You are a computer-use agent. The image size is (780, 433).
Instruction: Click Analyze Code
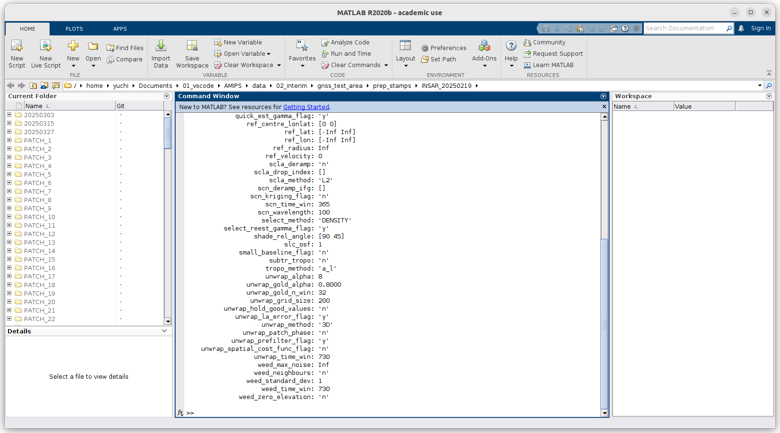pos(346,42)
